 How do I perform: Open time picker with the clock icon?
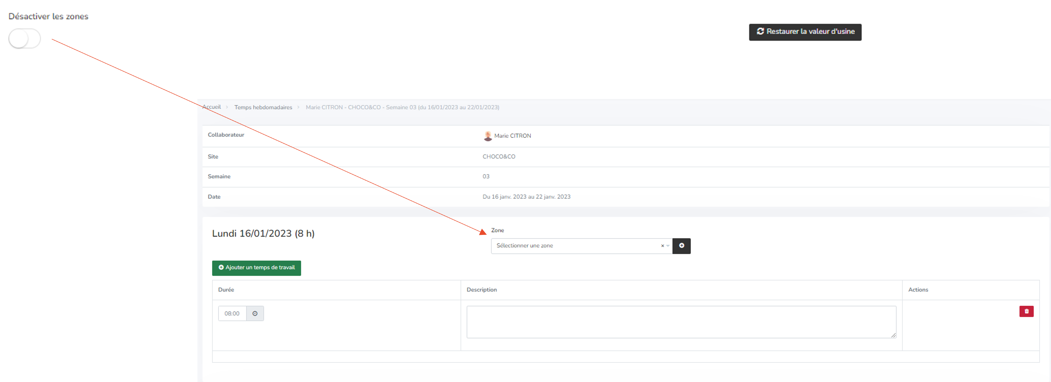pos(255,313)
